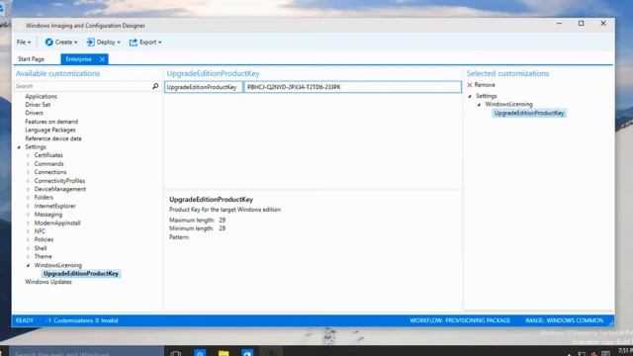This screenshot has width=633, height=356.
Task: Expand the Messaging node
Action: point(28,215)
